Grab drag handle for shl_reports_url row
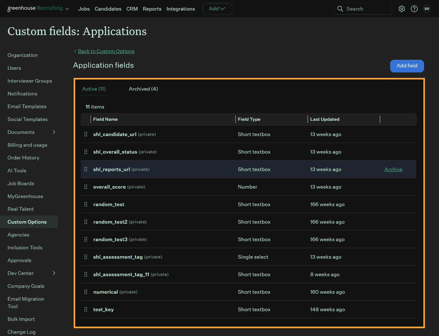 (x=86, y=169)
